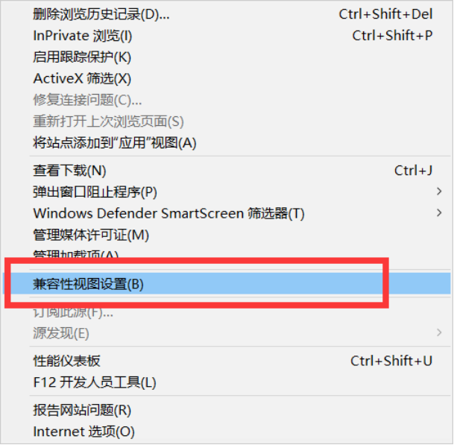Toggle ActiveX 筛选 menu item
Image resolution: width=454 pixels, height=445 pixels.
pos(82,78)
